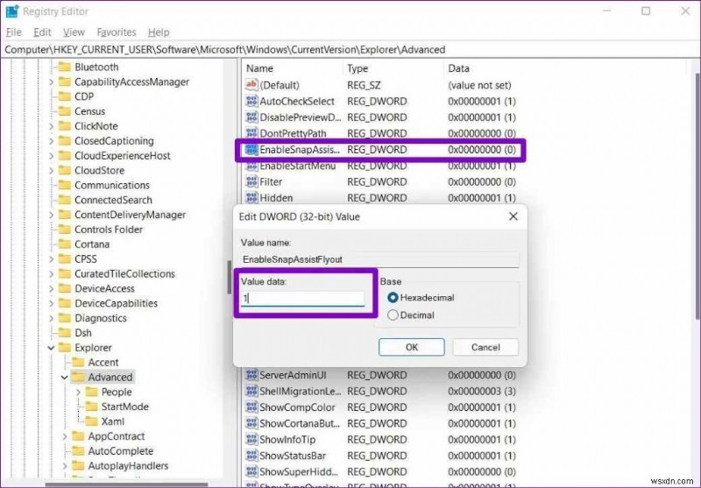The image size is (701, 488).
Task: Cancel the Edit DWORD dialog
Action: 485,347
